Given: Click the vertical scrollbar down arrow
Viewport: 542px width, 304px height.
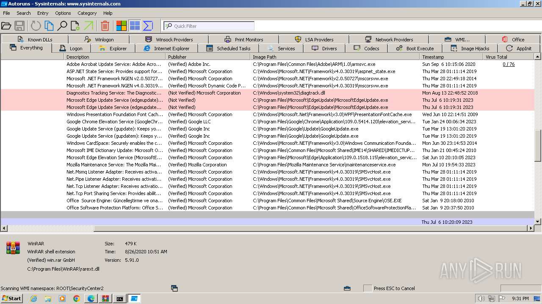Looking at the screenshot, I should (x=538, y=221).
